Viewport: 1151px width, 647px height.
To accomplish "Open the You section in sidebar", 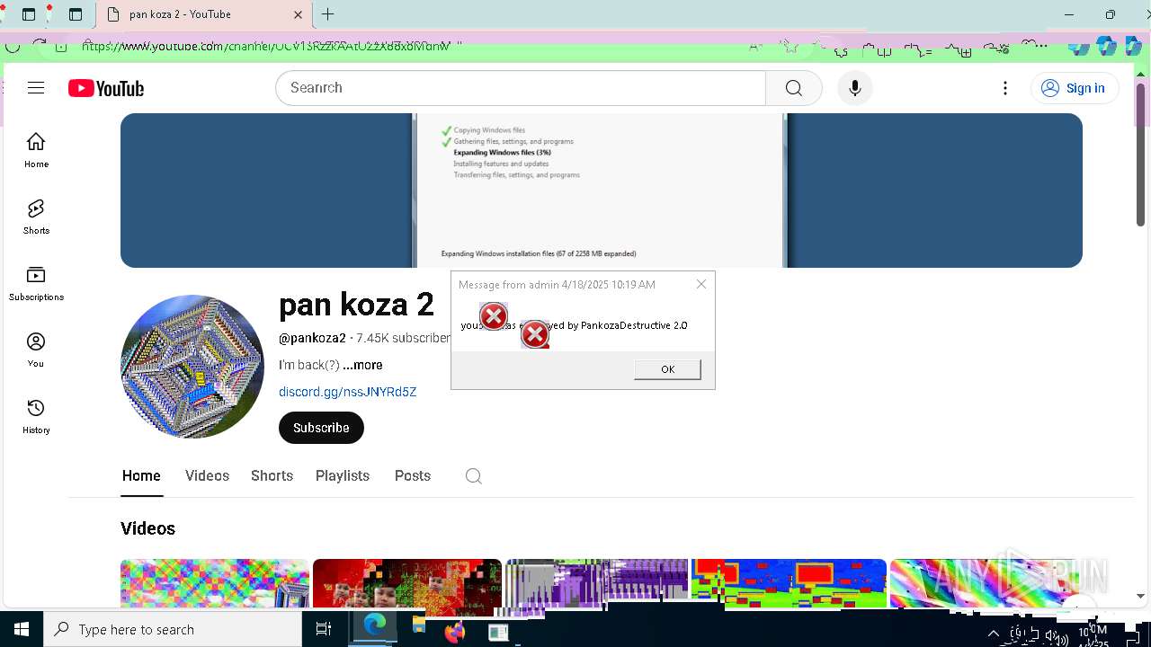I will [x=36, y=350].
